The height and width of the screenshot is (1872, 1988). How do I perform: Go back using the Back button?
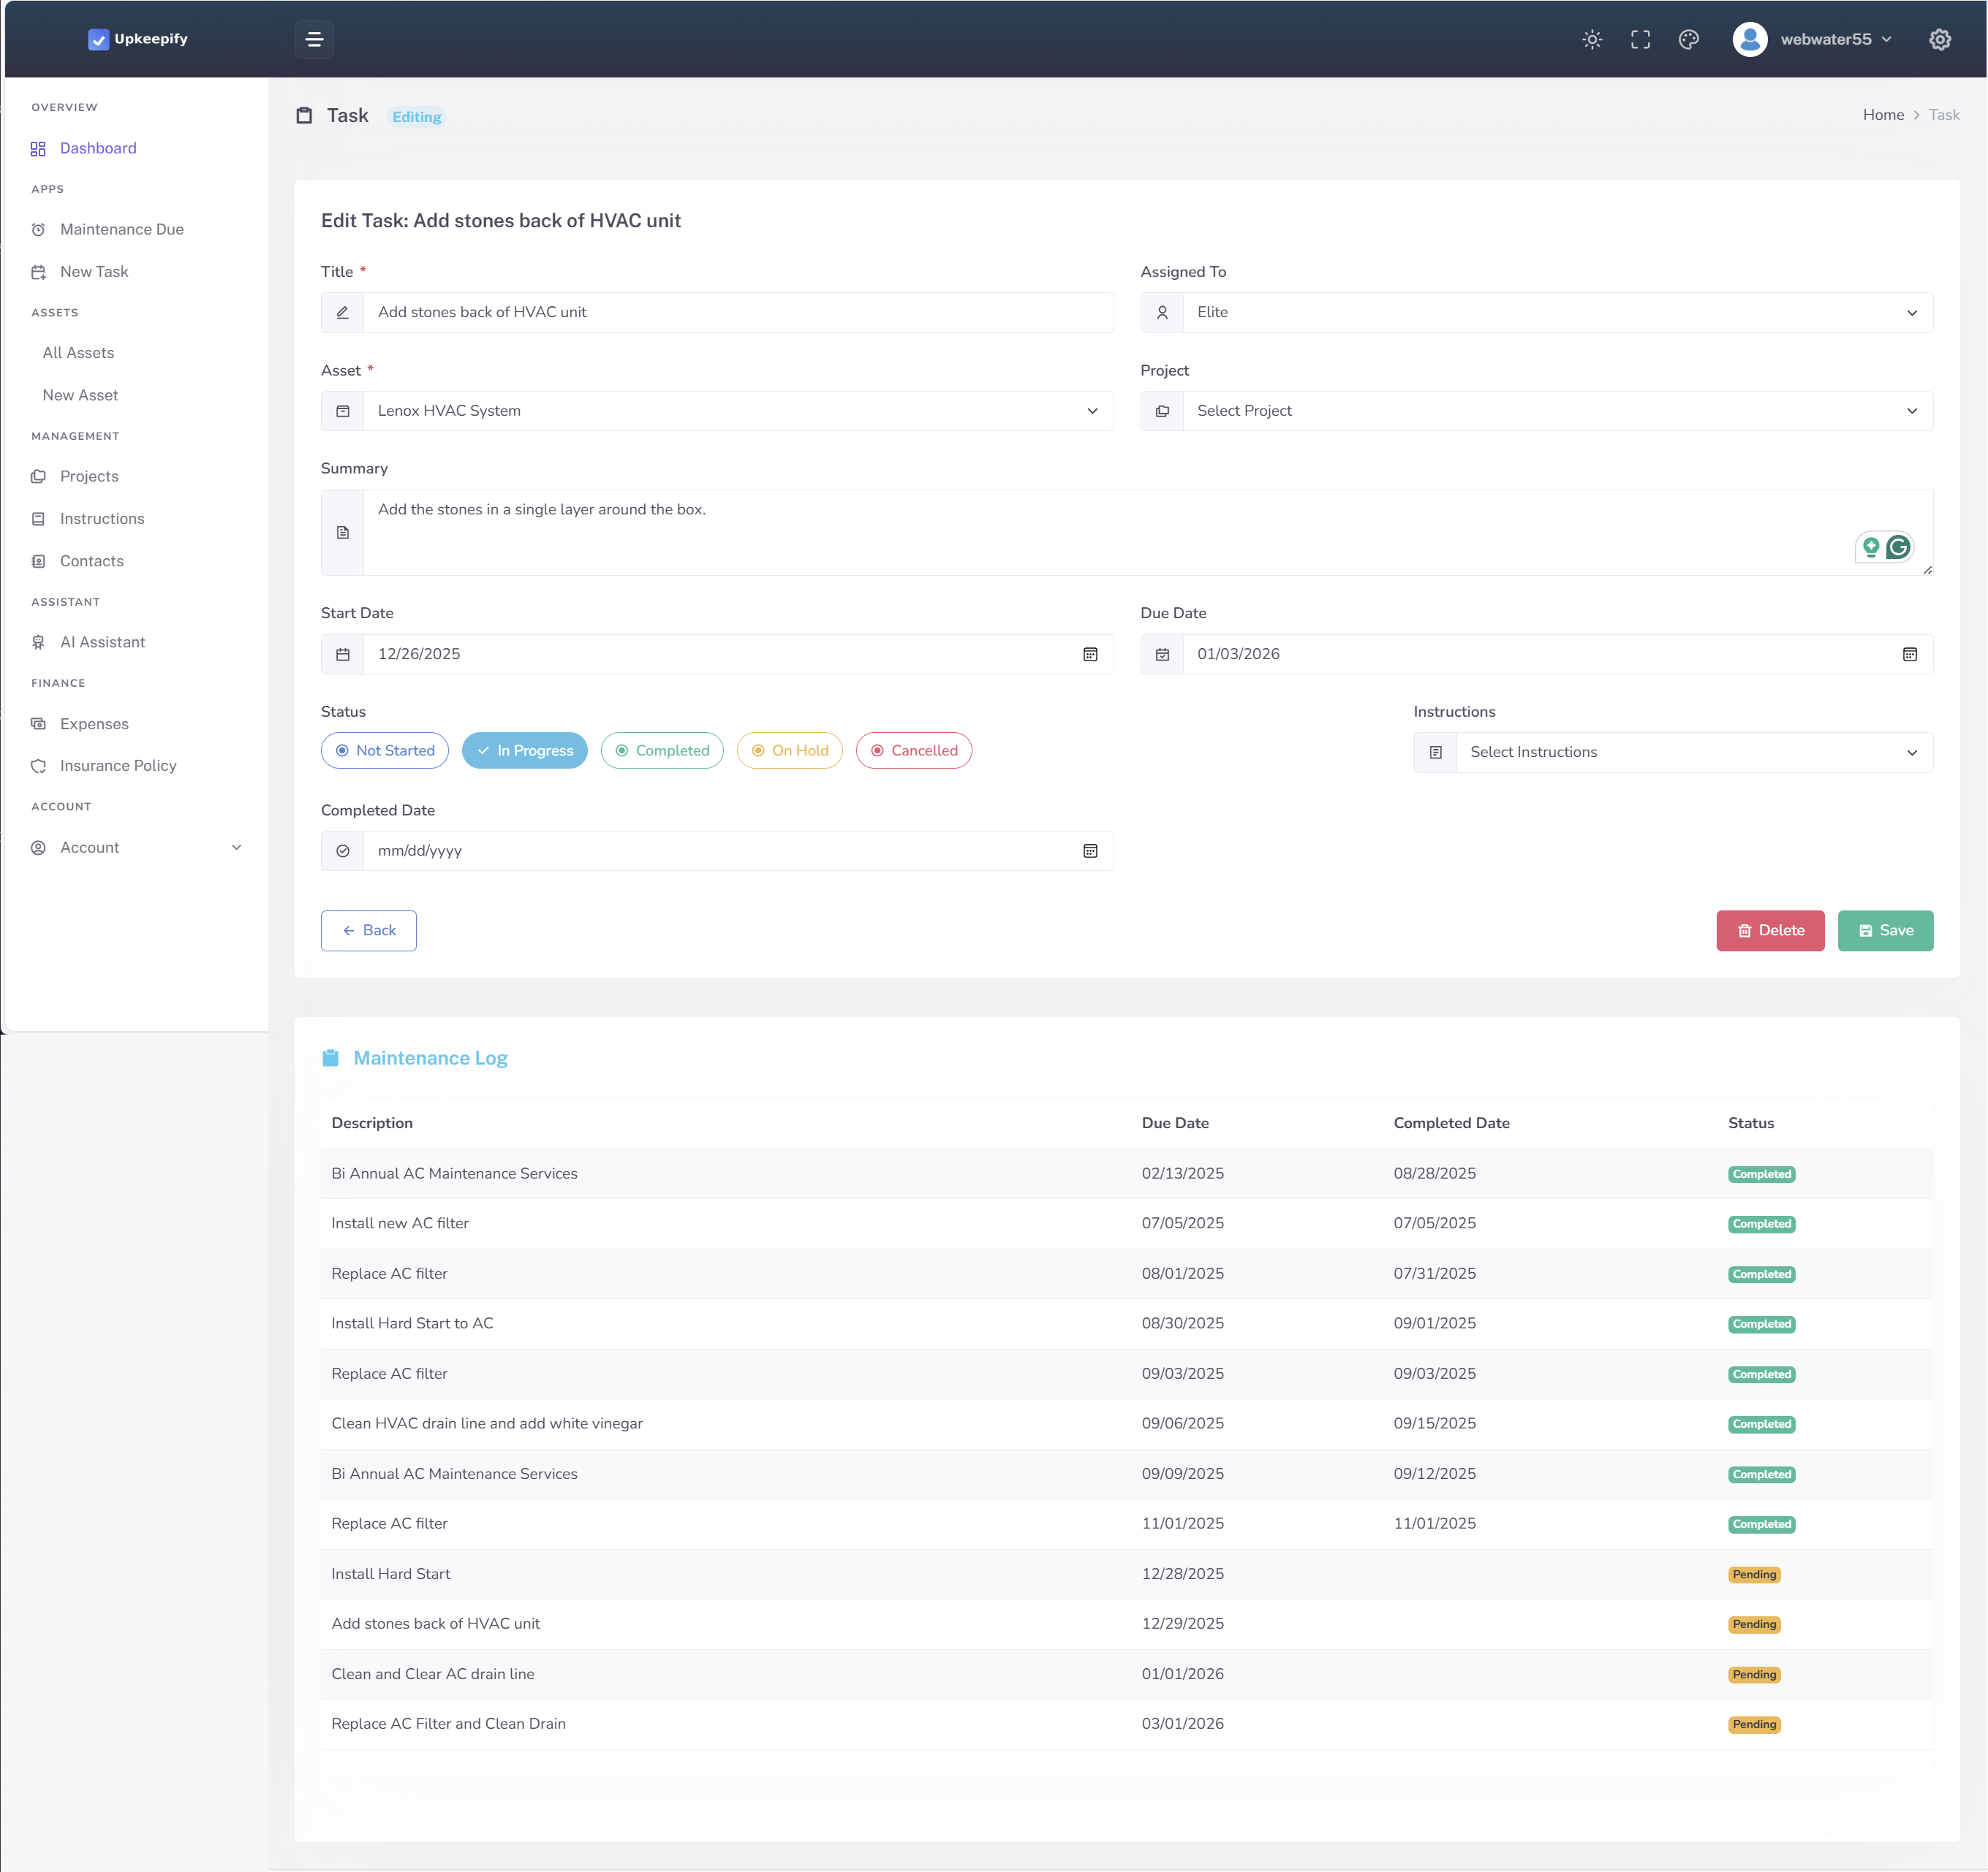[368, 930]
